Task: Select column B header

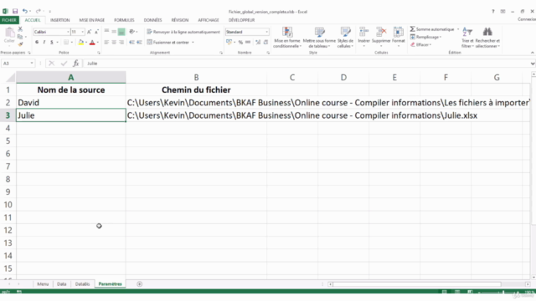Action: [196, 78]
